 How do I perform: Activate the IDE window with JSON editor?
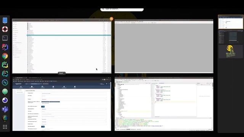click(x=164, y=104)
